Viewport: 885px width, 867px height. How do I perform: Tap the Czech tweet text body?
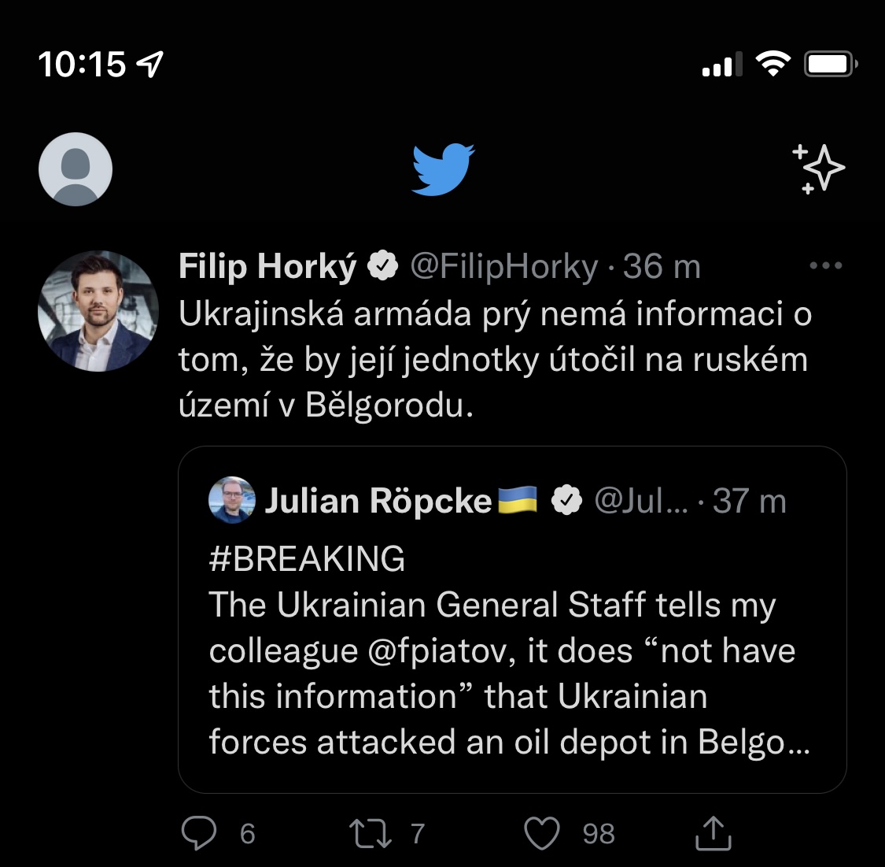click(x=494, y=359)
